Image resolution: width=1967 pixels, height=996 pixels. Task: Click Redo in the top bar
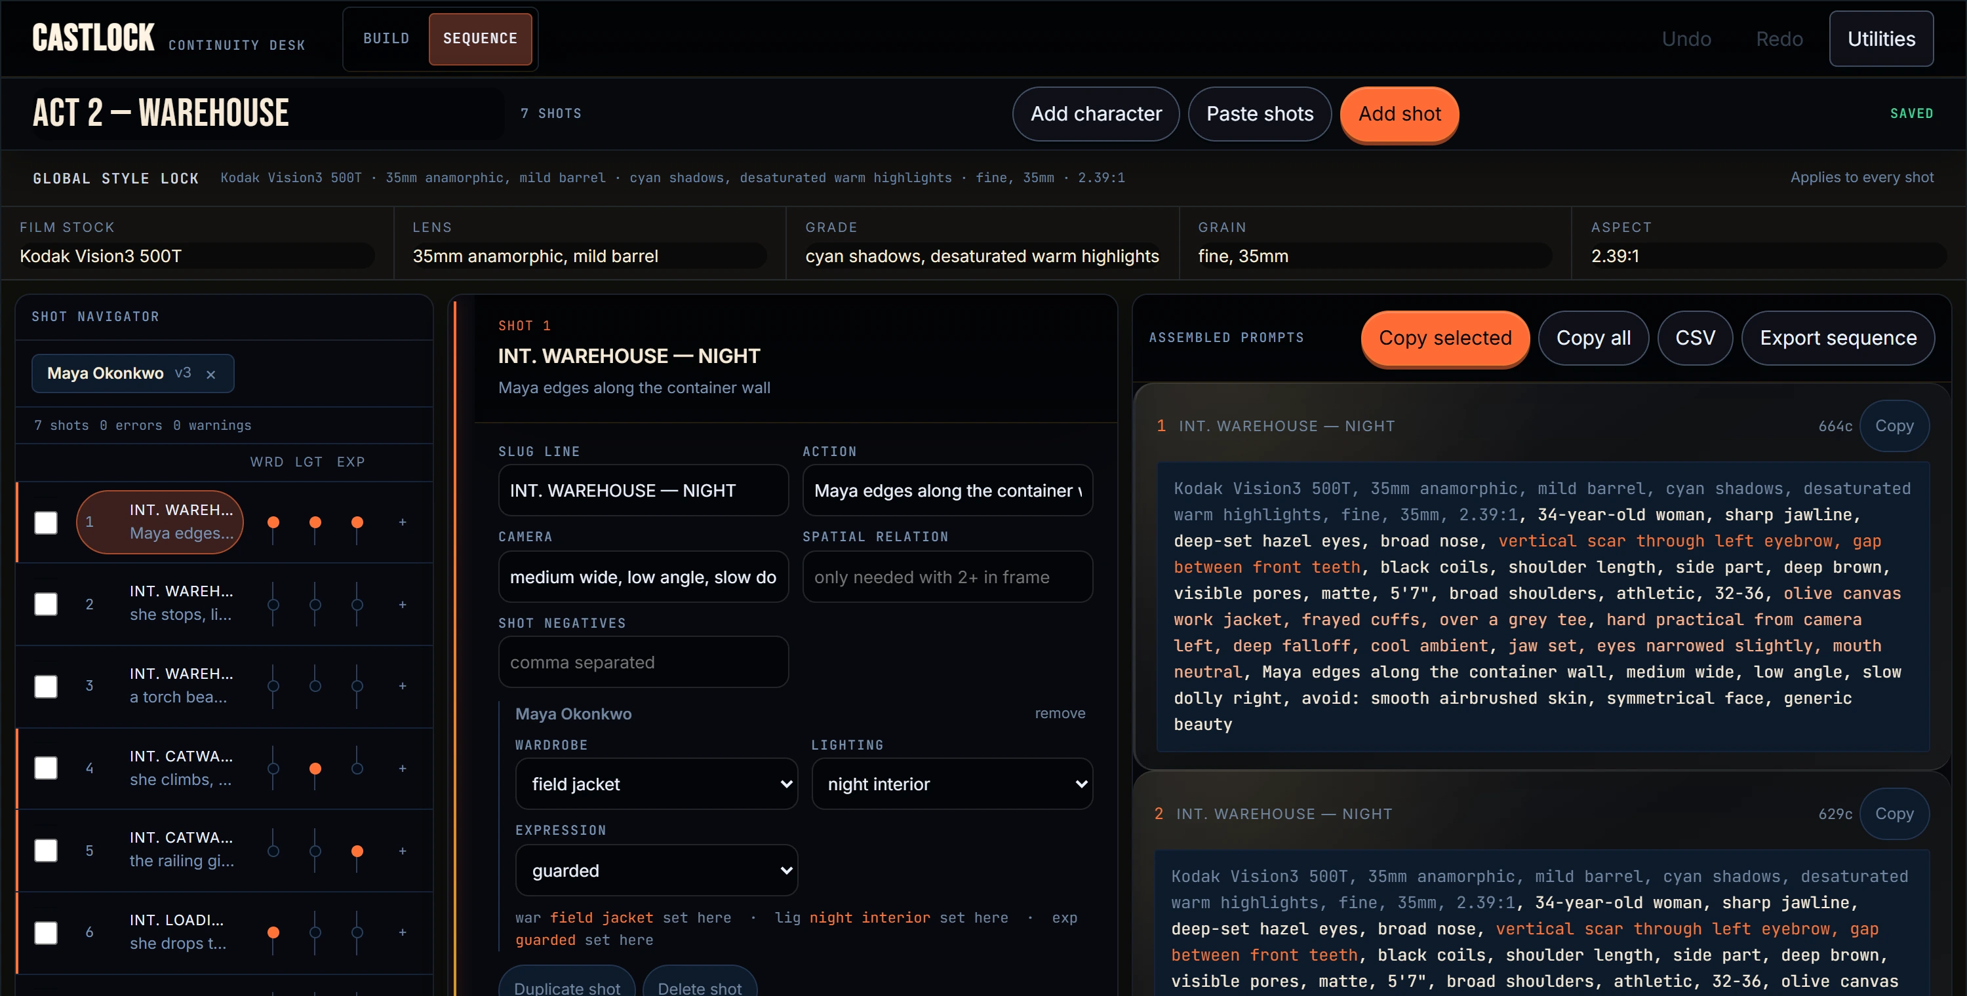click(1779, 39)
